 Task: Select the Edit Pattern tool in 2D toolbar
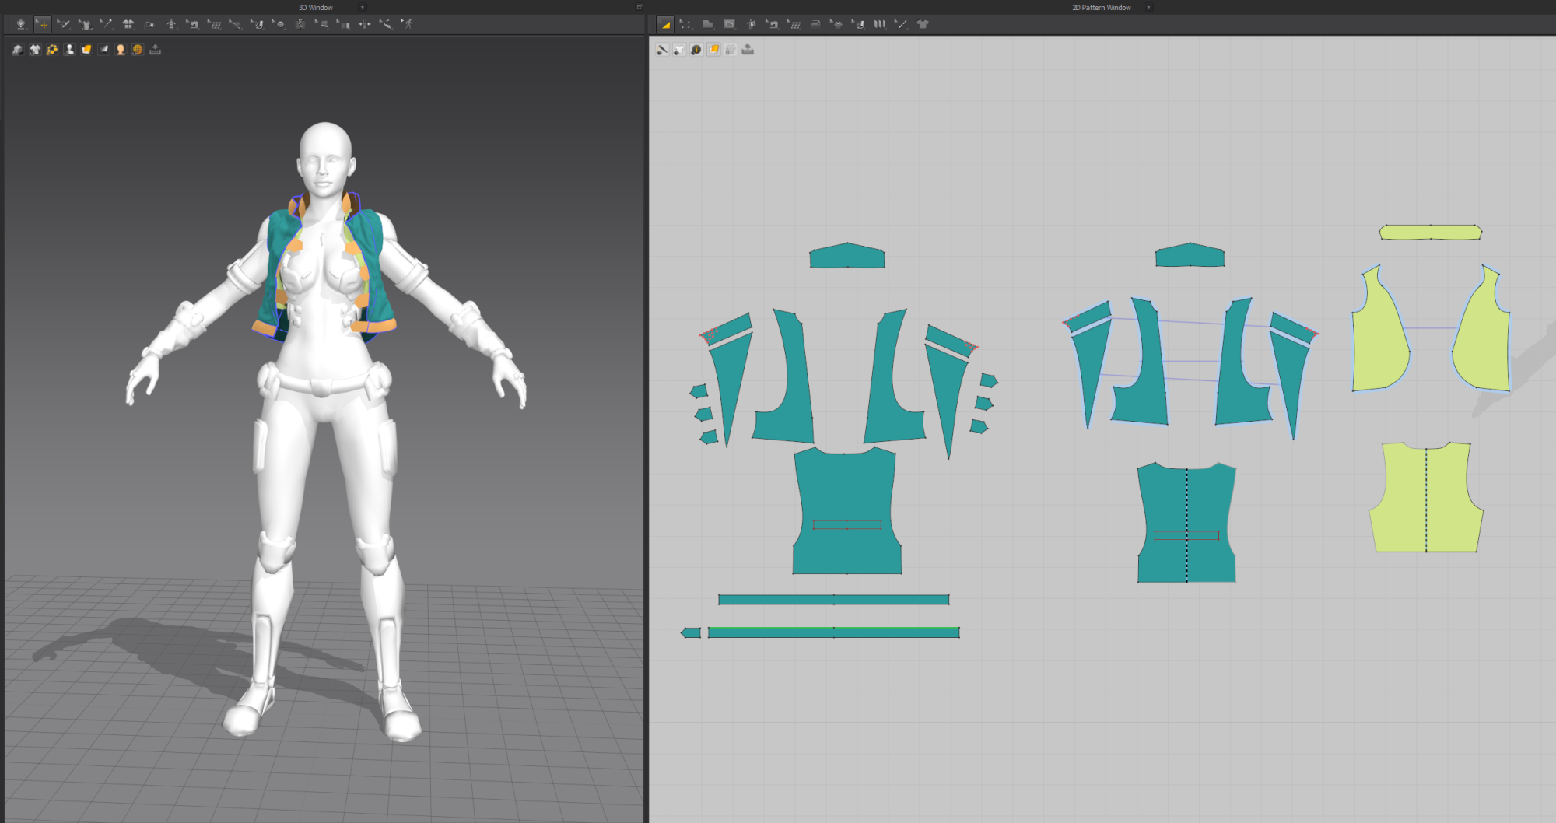[665, 25]
